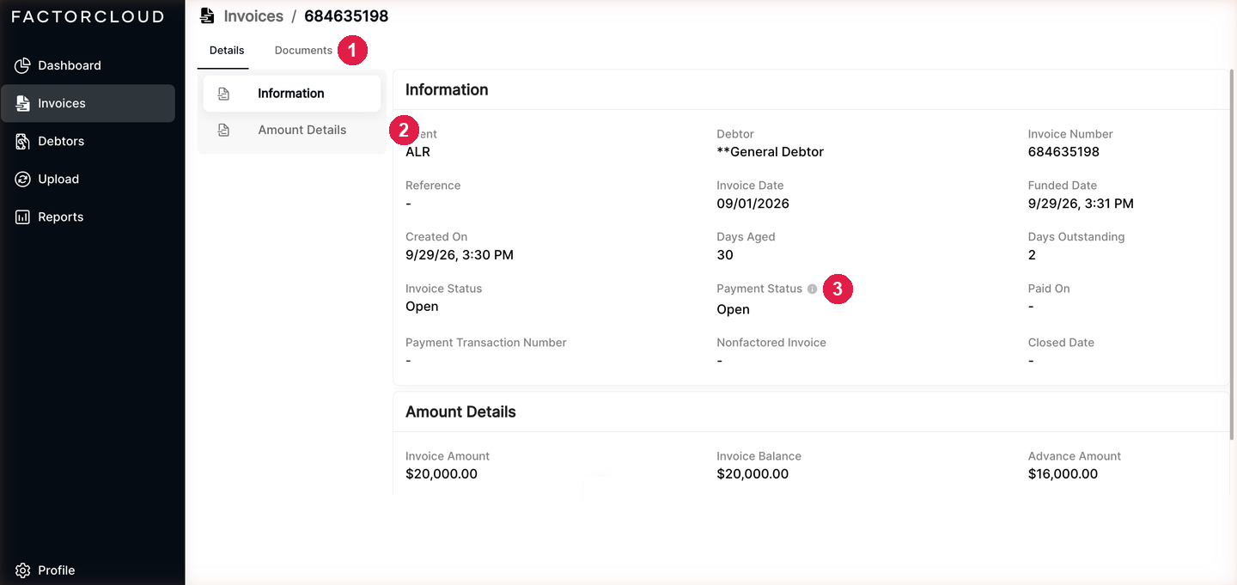
Task: Click the Amount Details panel heading
Action: (460, 412)
